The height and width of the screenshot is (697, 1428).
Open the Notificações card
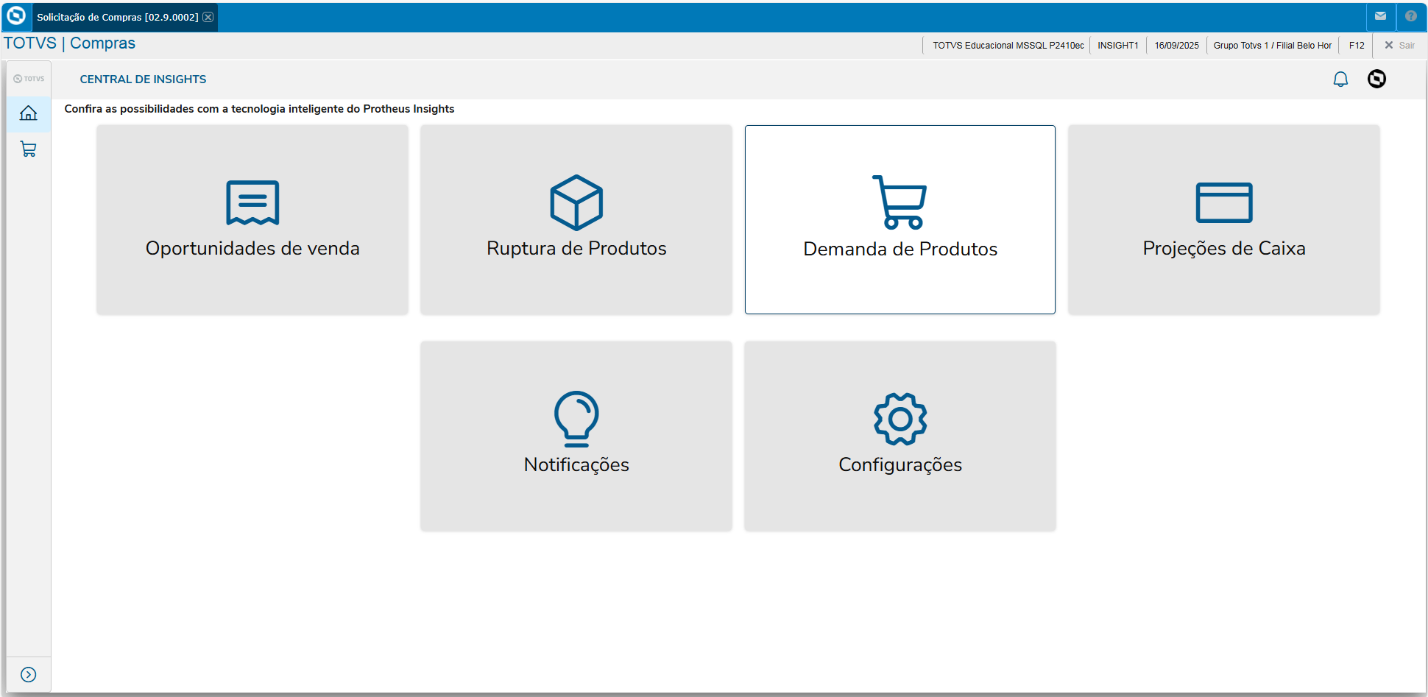tap(576, 436)
